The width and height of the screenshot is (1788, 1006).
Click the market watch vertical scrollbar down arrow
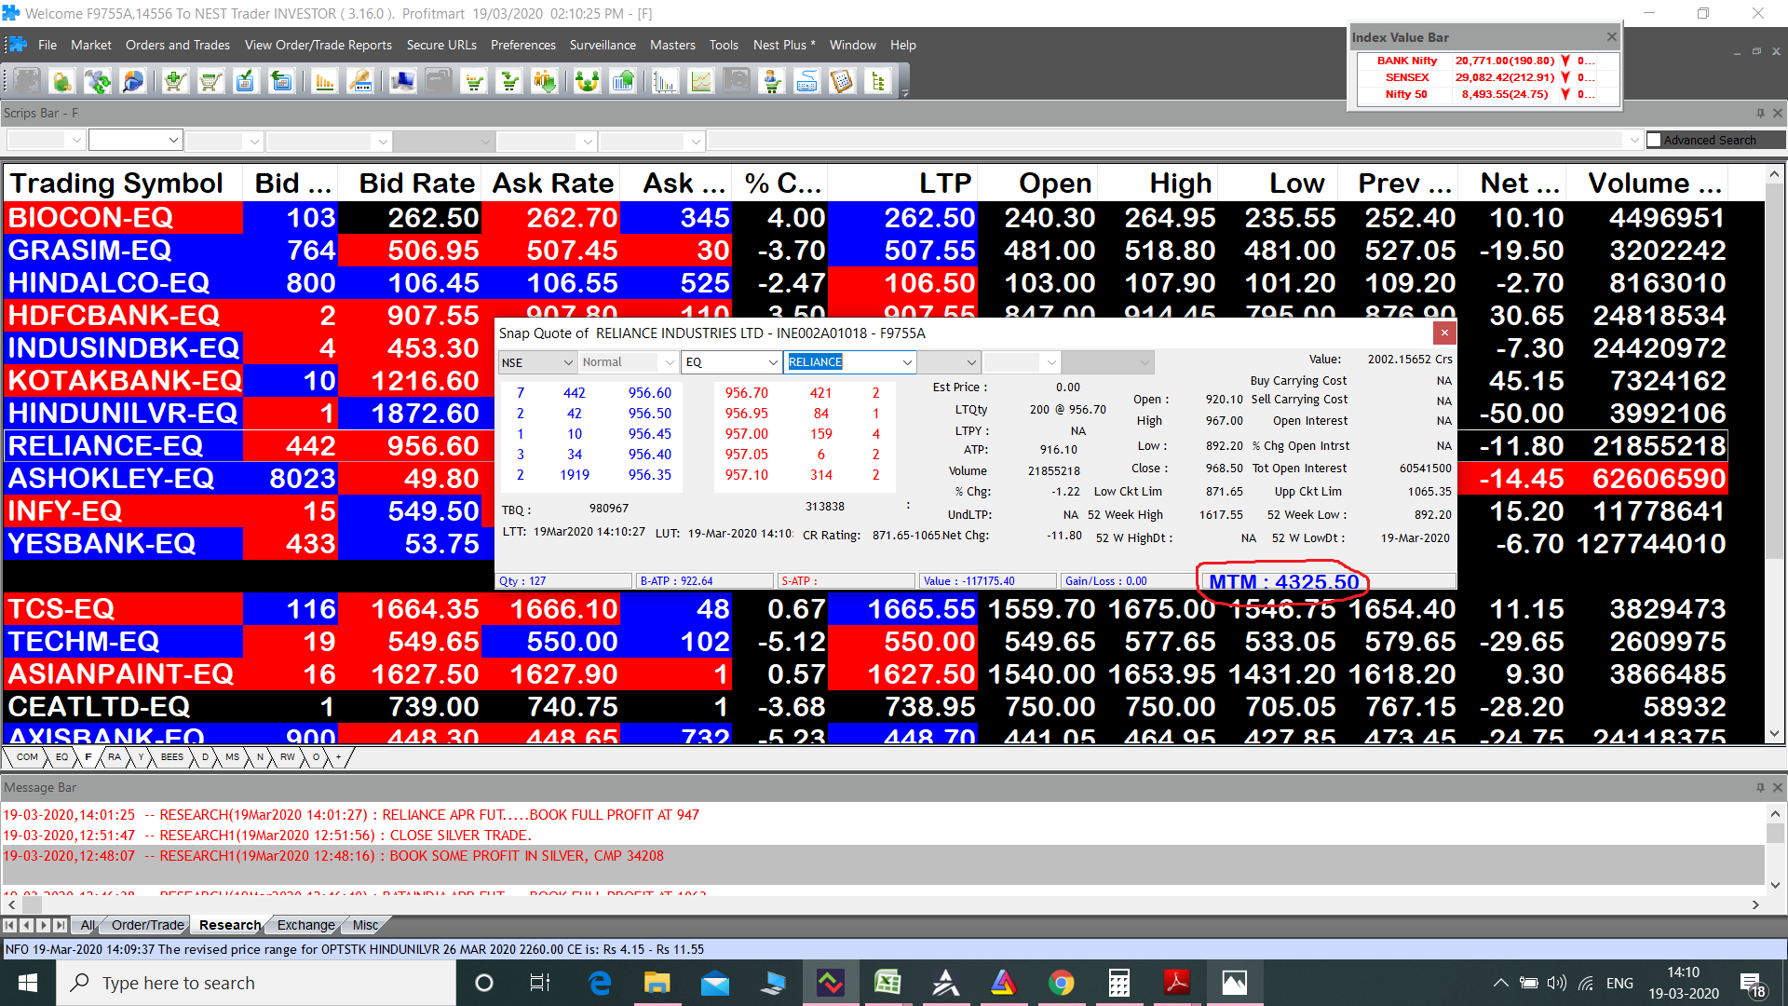coord(1774,734)
